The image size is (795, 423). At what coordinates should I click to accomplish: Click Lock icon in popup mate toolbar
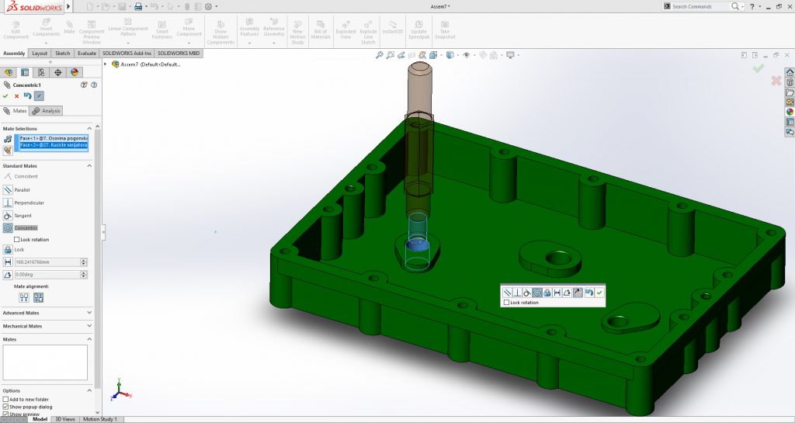(x=547, y=293)
